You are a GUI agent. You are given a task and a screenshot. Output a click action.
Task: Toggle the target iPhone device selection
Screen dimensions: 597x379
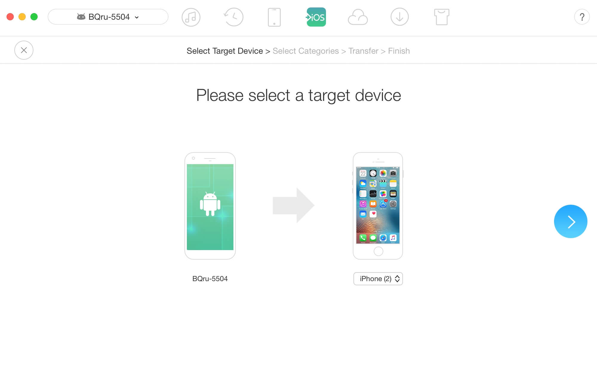click(x=378, y=278)
